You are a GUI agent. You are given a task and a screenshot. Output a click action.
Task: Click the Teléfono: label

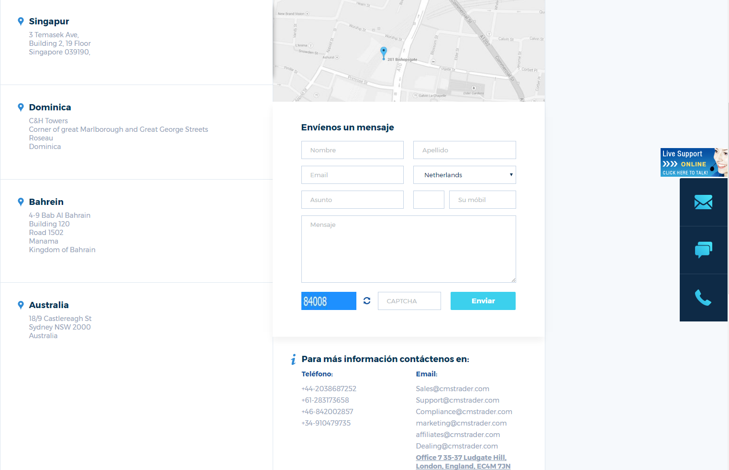coord(317,374)
